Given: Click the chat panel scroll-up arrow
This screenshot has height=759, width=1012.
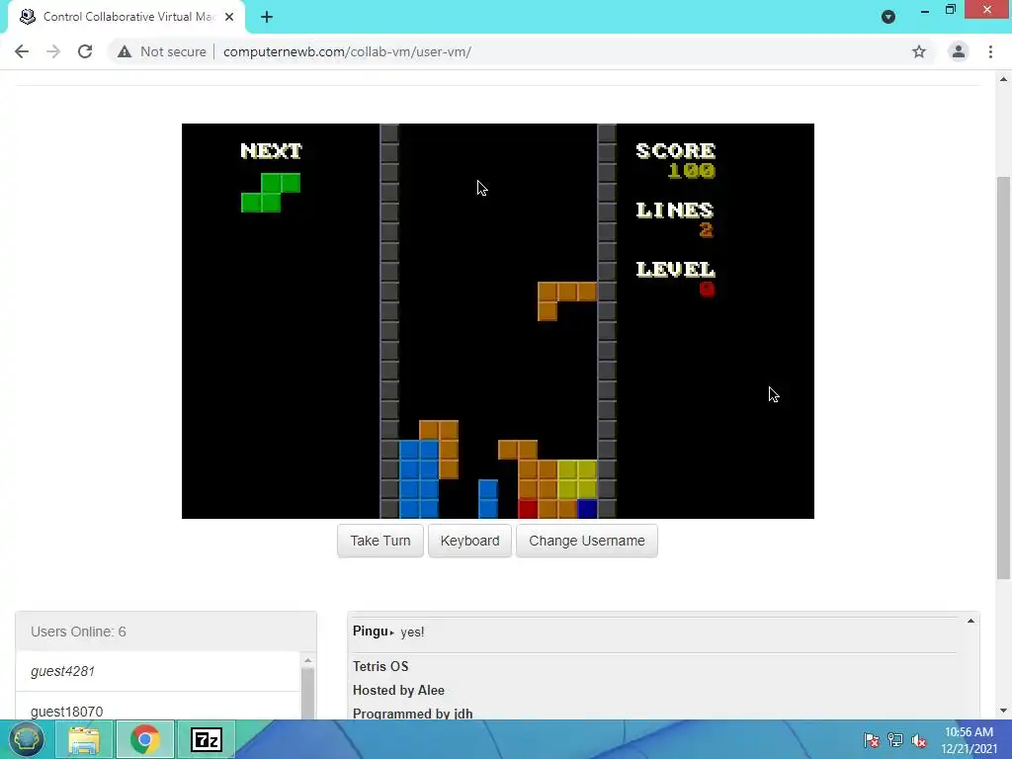Looking at the screenshot, I should 970,621.
